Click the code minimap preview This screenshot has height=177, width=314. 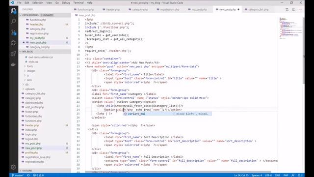tap(290, 28)
